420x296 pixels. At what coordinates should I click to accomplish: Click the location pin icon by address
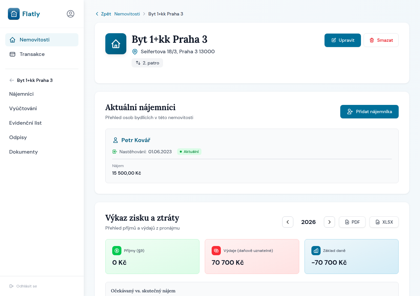click(135, 52)
